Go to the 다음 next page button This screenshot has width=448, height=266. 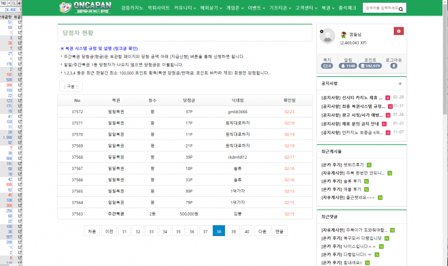[x=262, y=231]
